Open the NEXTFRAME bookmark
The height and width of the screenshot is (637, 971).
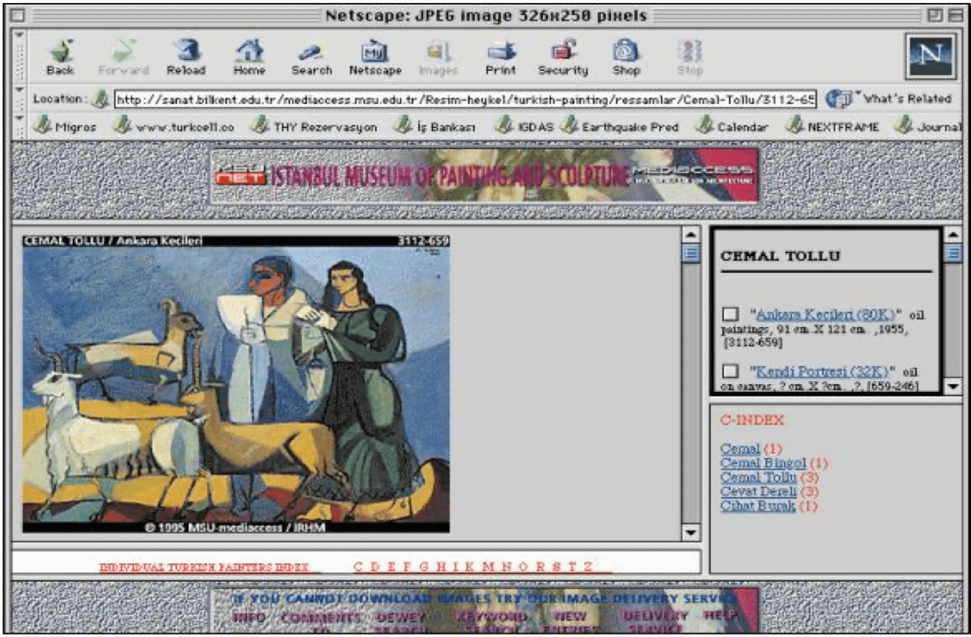833,126
